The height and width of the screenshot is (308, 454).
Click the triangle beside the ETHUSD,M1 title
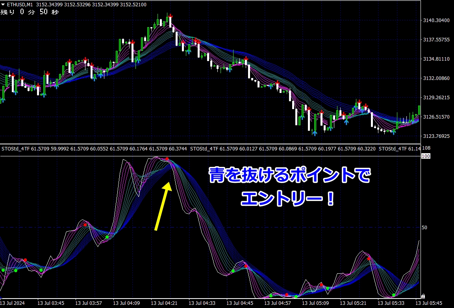point(3,4)
